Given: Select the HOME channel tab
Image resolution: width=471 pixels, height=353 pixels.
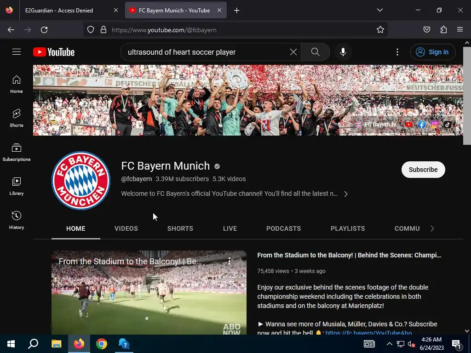Looking at the screenshot, I should 76,228.
